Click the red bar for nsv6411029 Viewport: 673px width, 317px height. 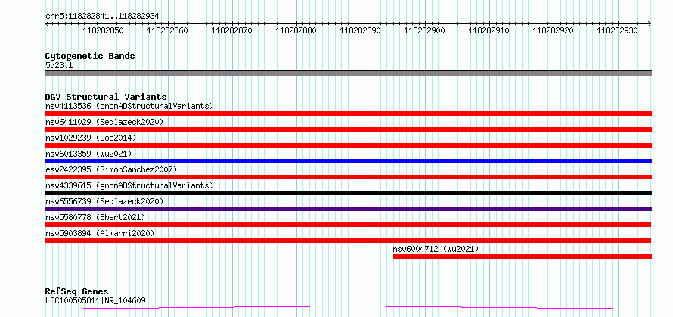pos(348,129)
